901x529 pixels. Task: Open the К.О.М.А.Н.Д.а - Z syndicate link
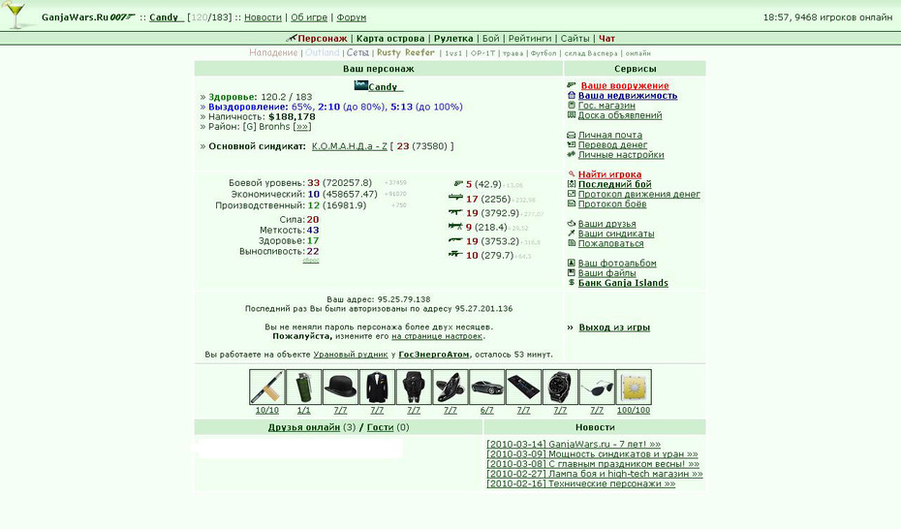tap(350, 146)
